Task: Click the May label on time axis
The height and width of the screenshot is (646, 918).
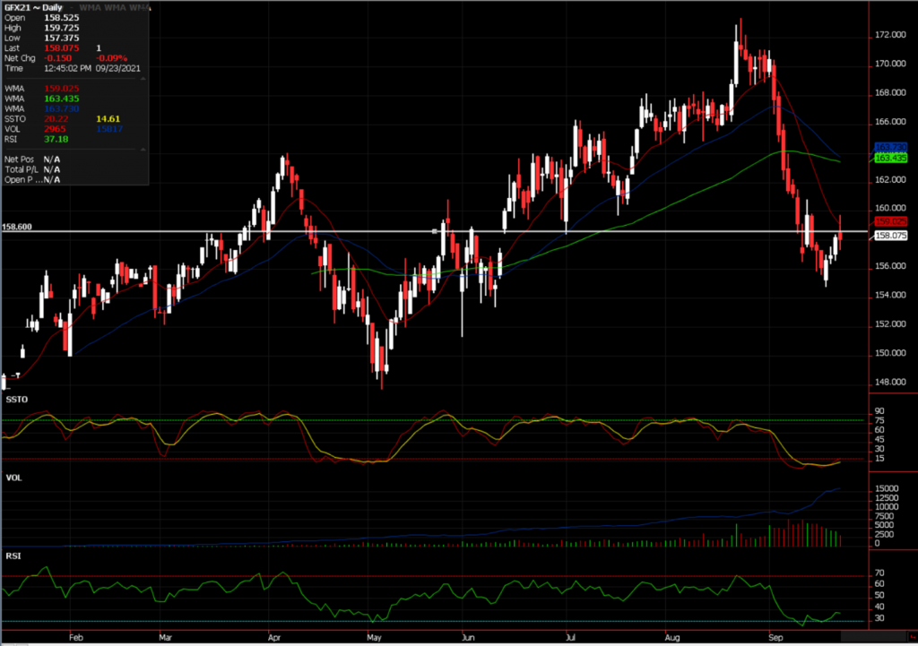Action: pos(375,638)
